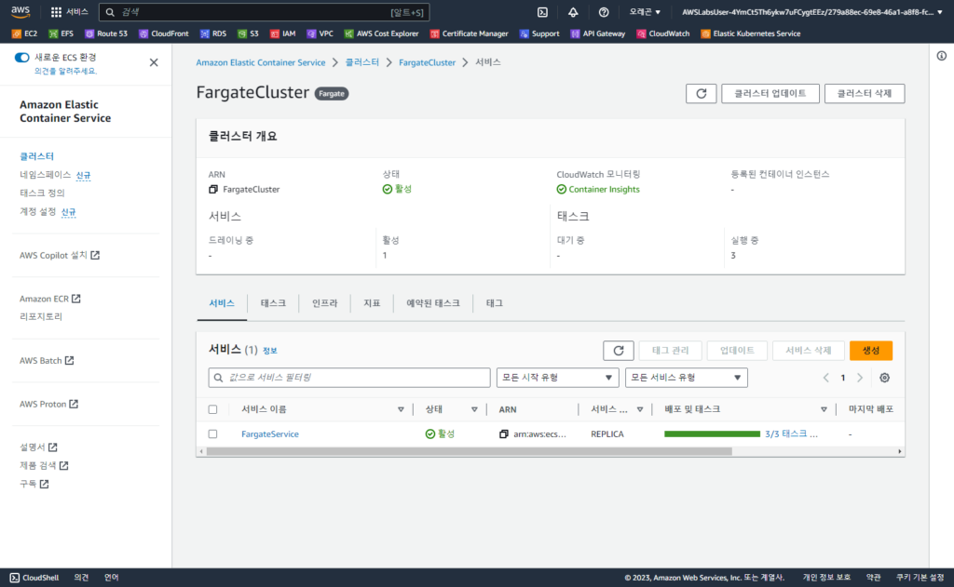This screenshot has height=587, width=954.
Task: Open Container Insights monitoring link
Action: 604,190
